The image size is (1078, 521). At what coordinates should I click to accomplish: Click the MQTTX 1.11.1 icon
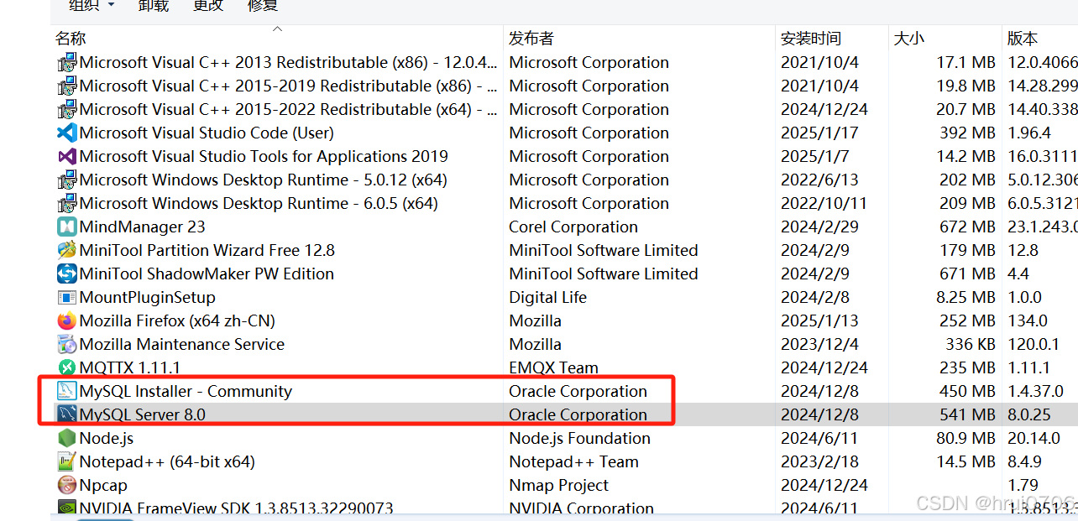pos(67,367)
